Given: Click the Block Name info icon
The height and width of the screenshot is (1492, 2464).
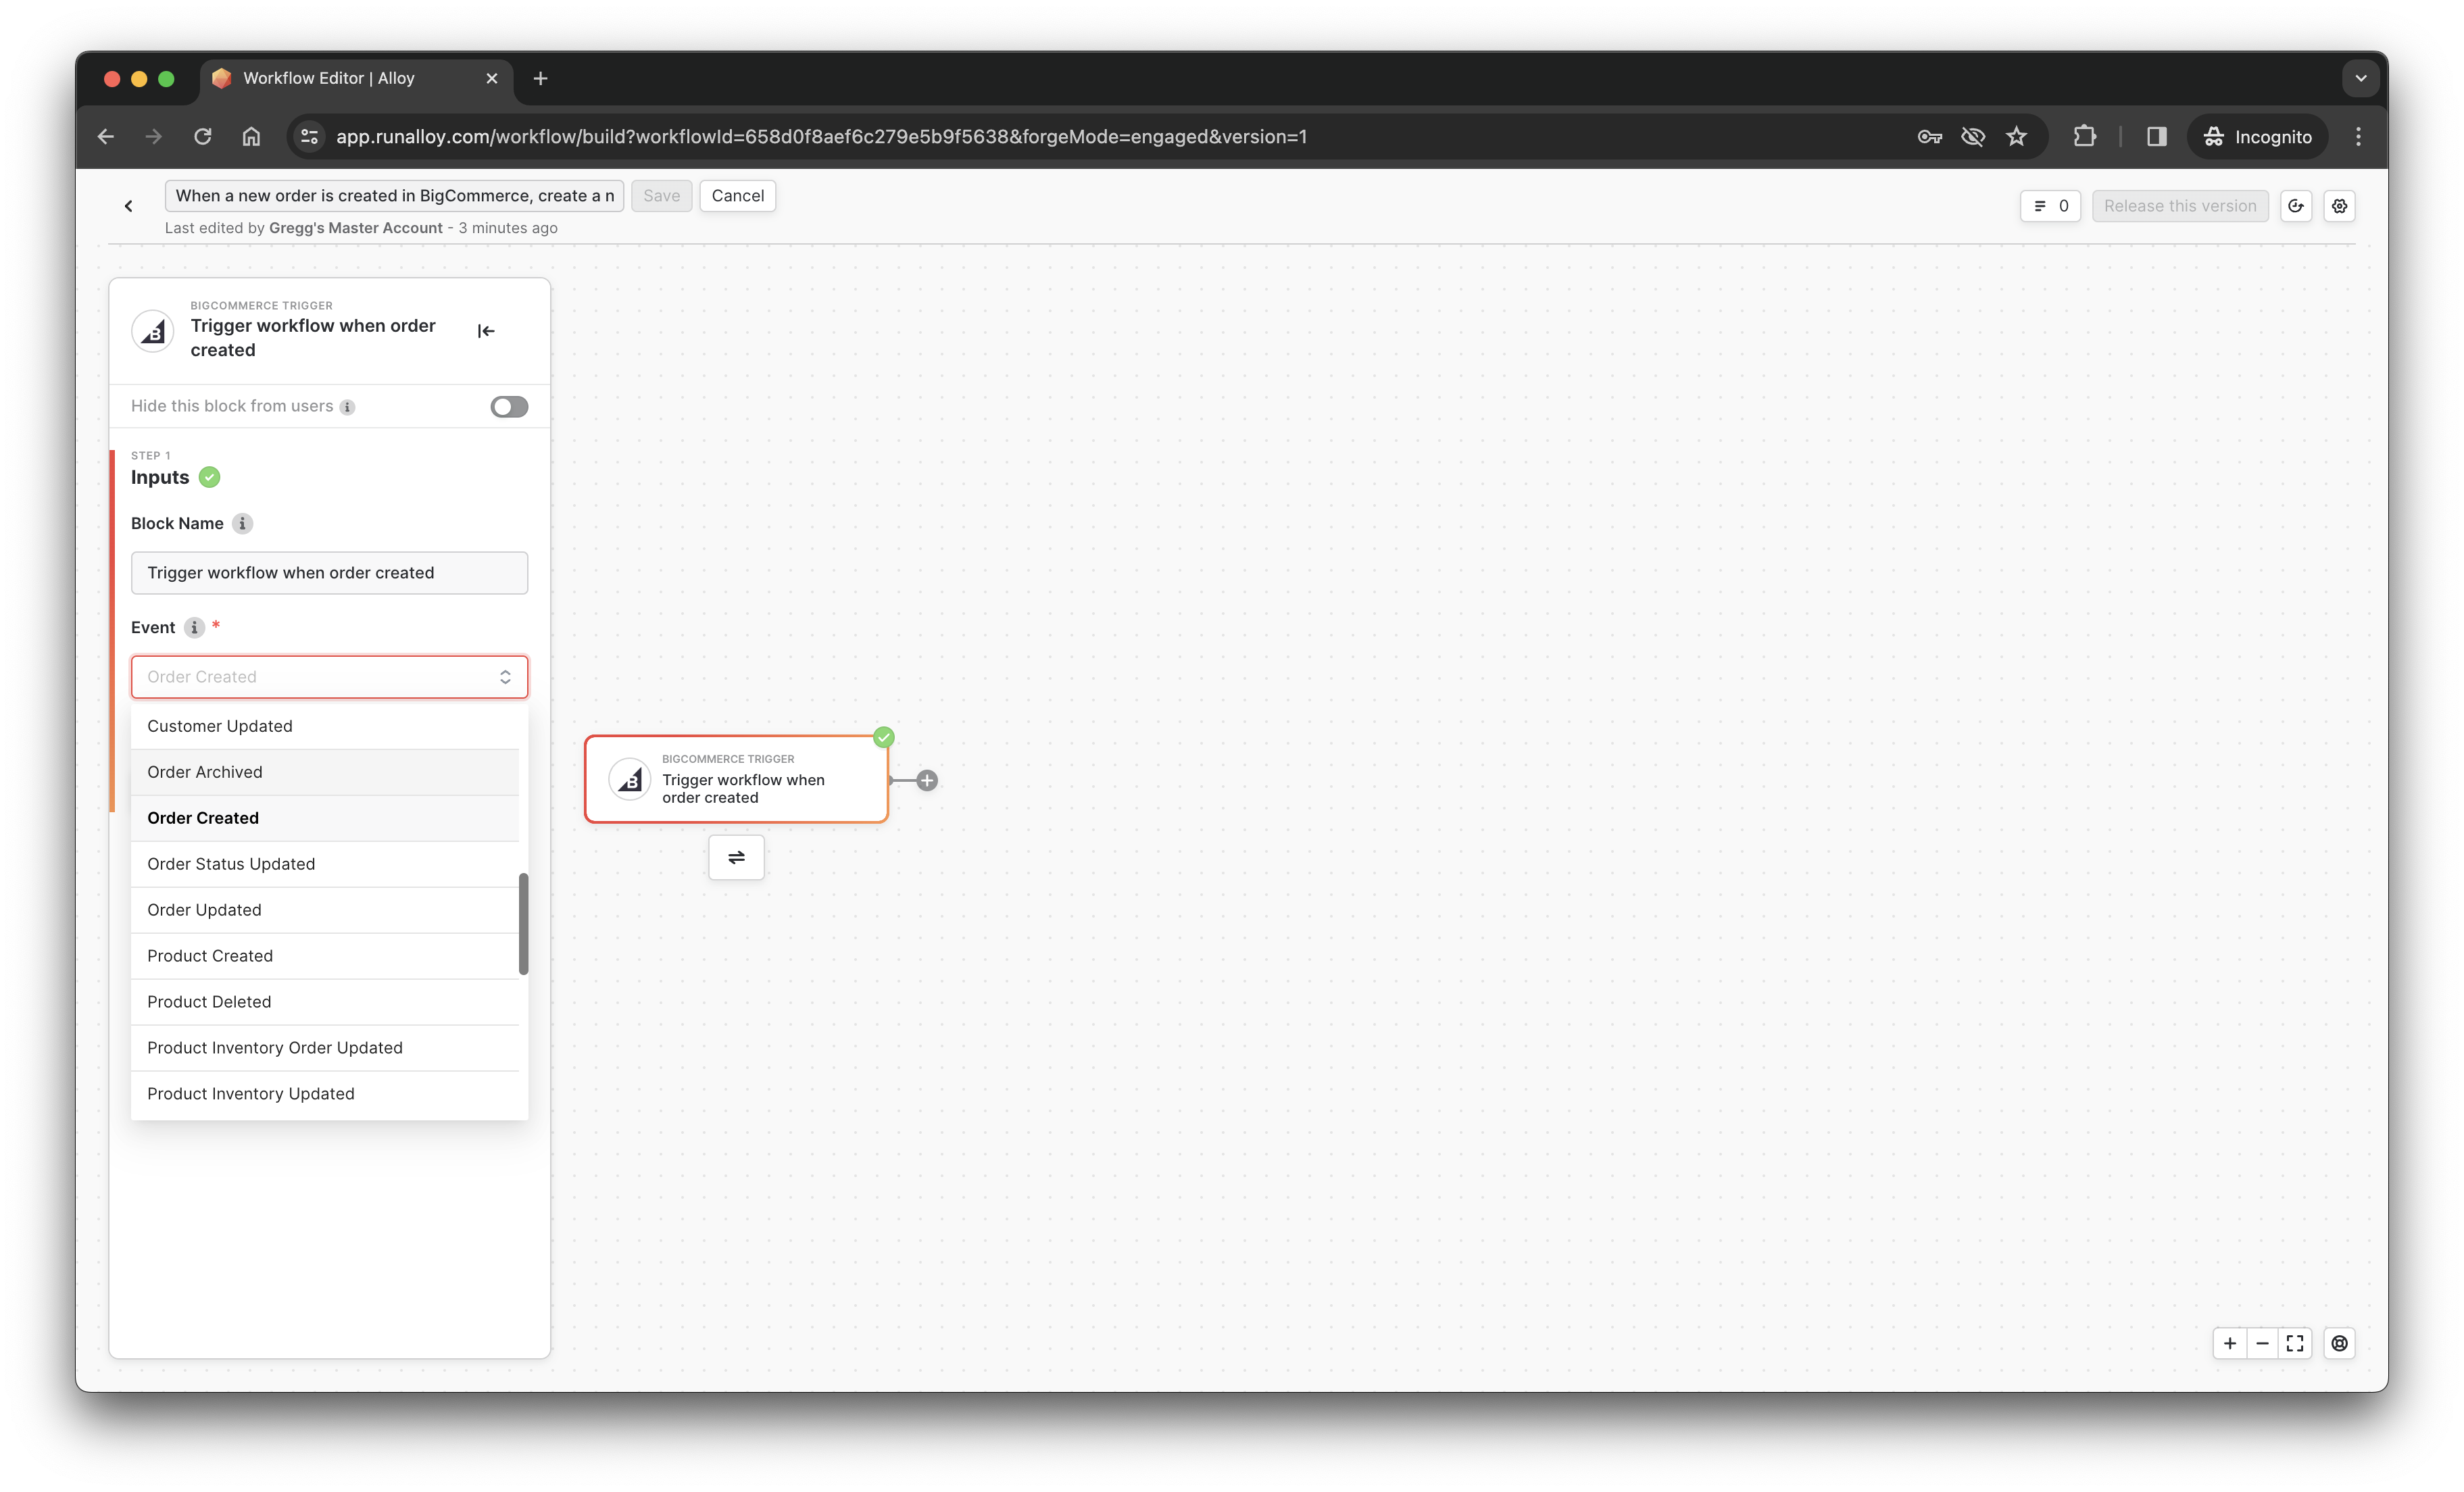Looking at the screenshot, I should click(x=242, y=523).
